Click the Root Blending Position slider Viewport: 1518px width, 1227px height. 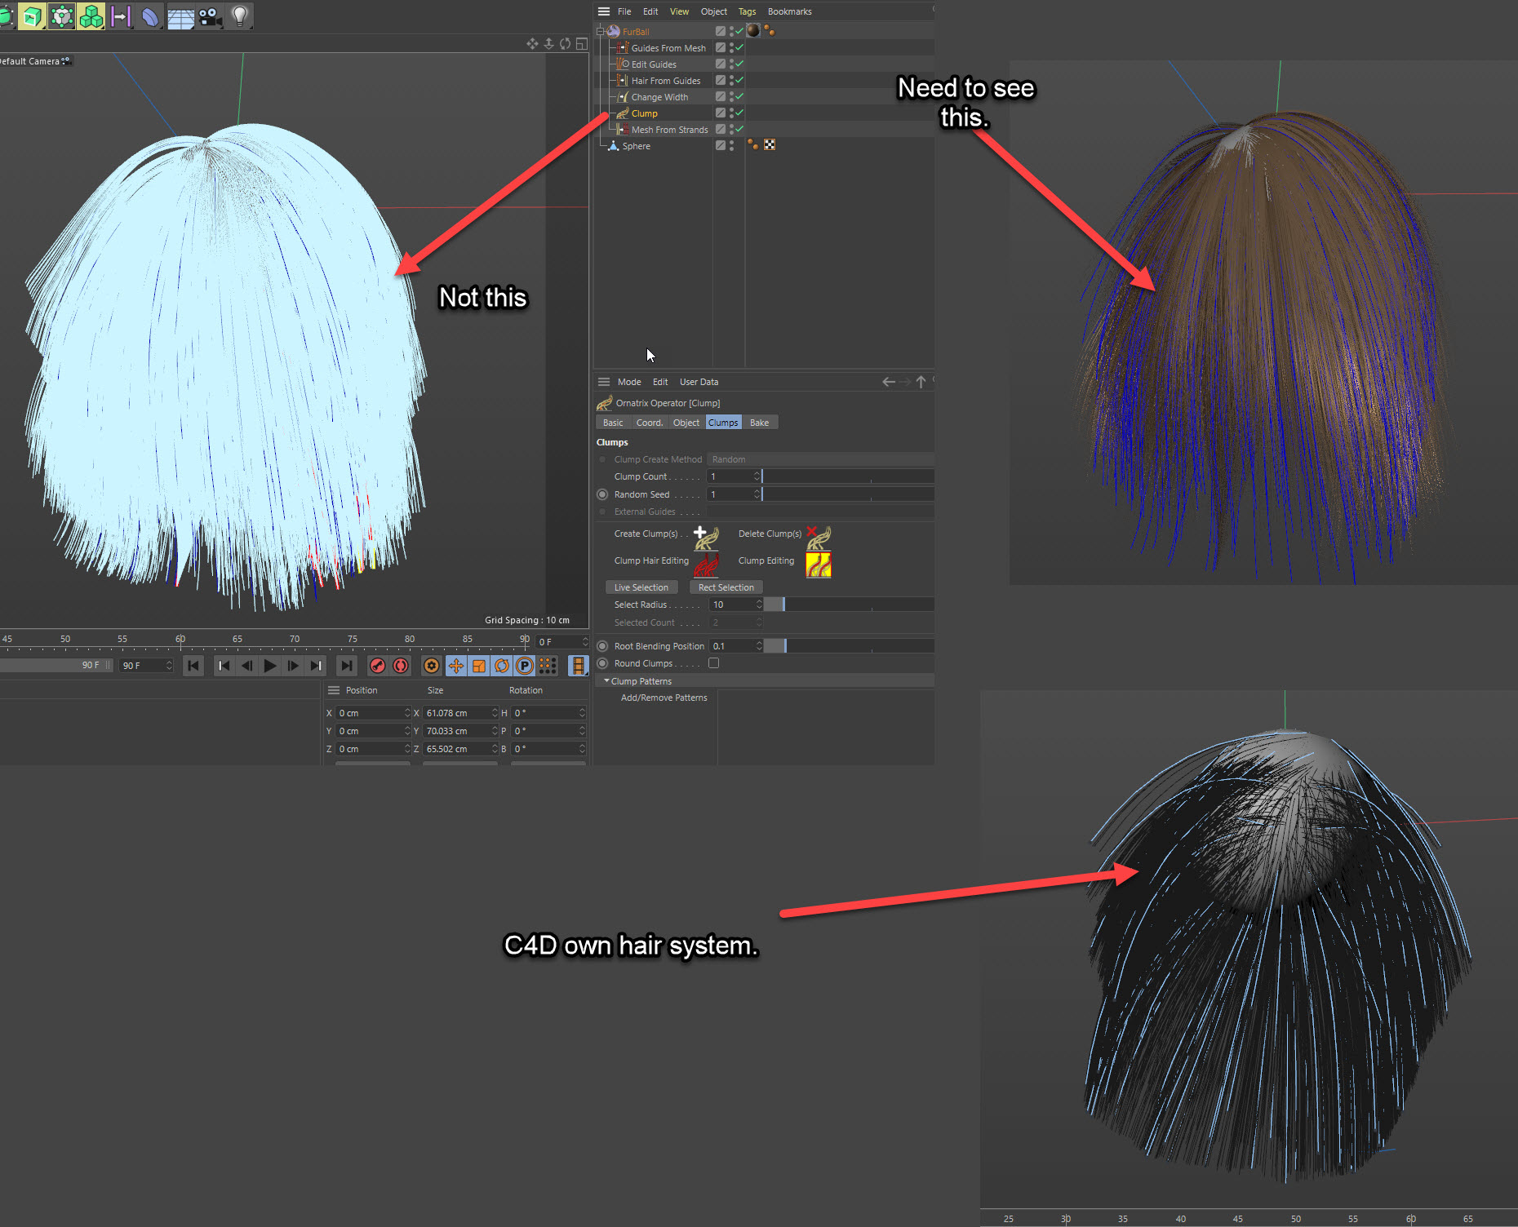(x=849, y=646)
